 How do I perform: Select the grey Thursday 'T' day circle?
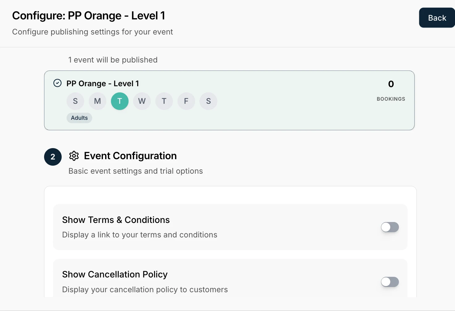pos(164,101)
